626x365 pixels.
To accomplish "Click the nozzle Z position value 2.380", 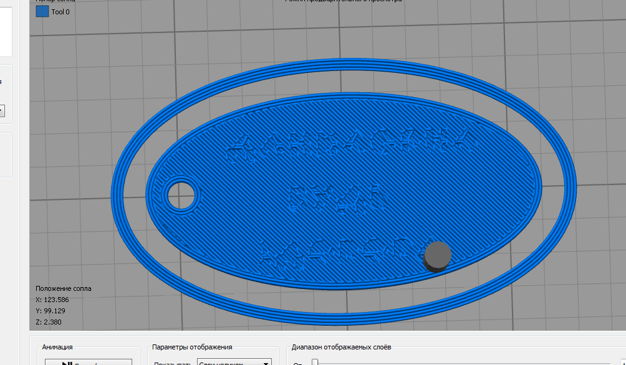I will 52,322.
